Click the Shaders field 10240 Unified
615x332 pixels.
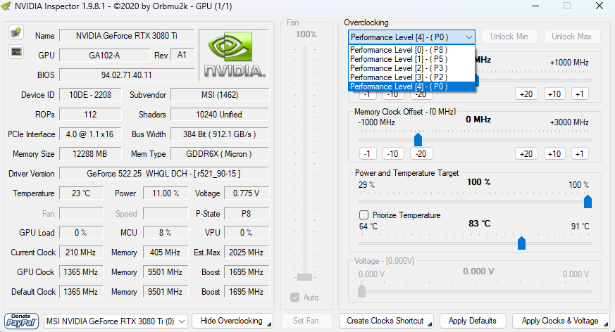[220, 115]
